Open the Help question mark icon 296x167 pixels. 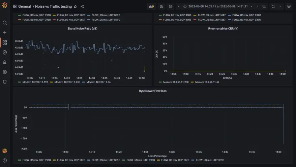tap(5, 160)
